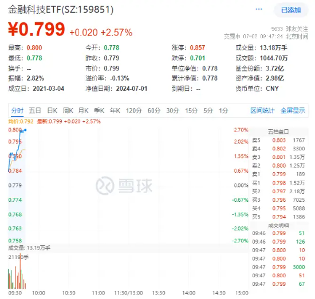Click the 金融科技ETF(SZ:159851) title
The height and width of the screenshot is (299, 315).
(61, 9)
